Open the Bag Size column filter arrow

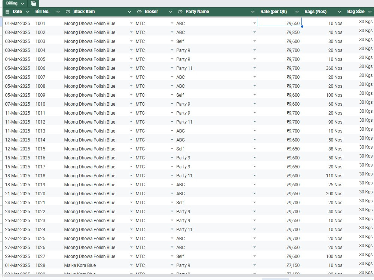tap(370, 12)
